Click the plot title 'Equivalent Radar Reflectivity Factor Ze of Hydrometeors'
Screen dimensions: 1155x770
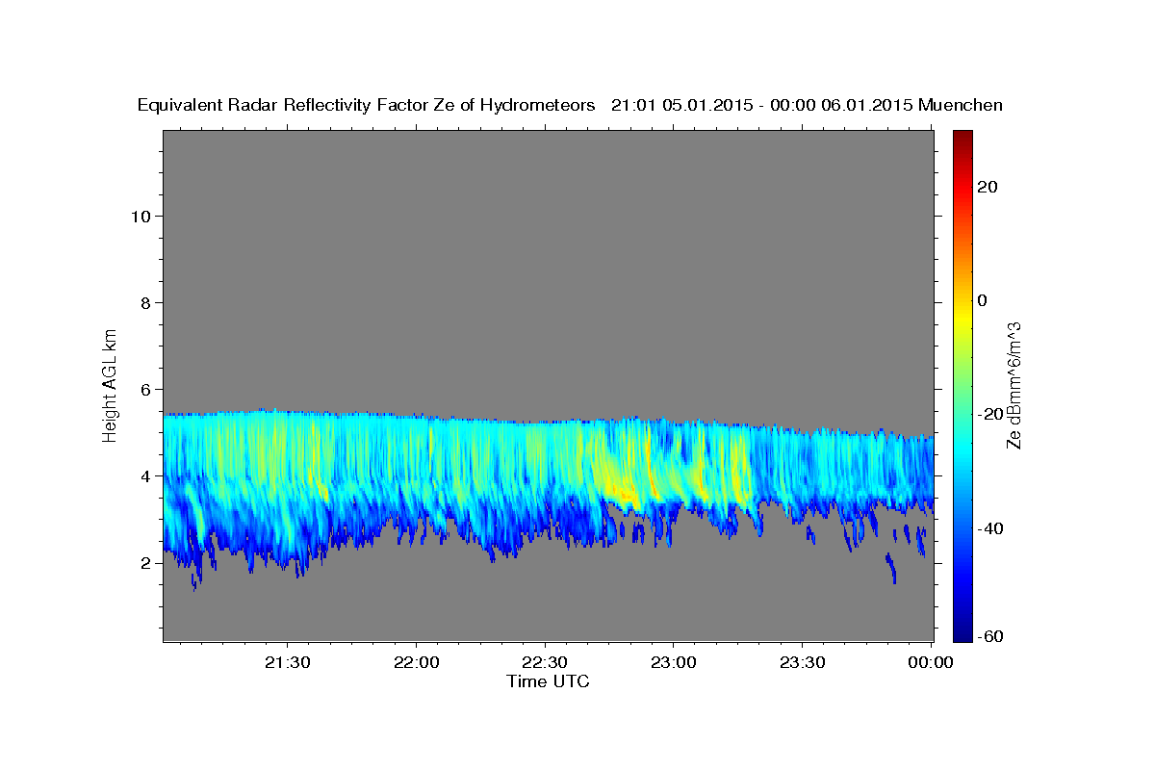367,105
